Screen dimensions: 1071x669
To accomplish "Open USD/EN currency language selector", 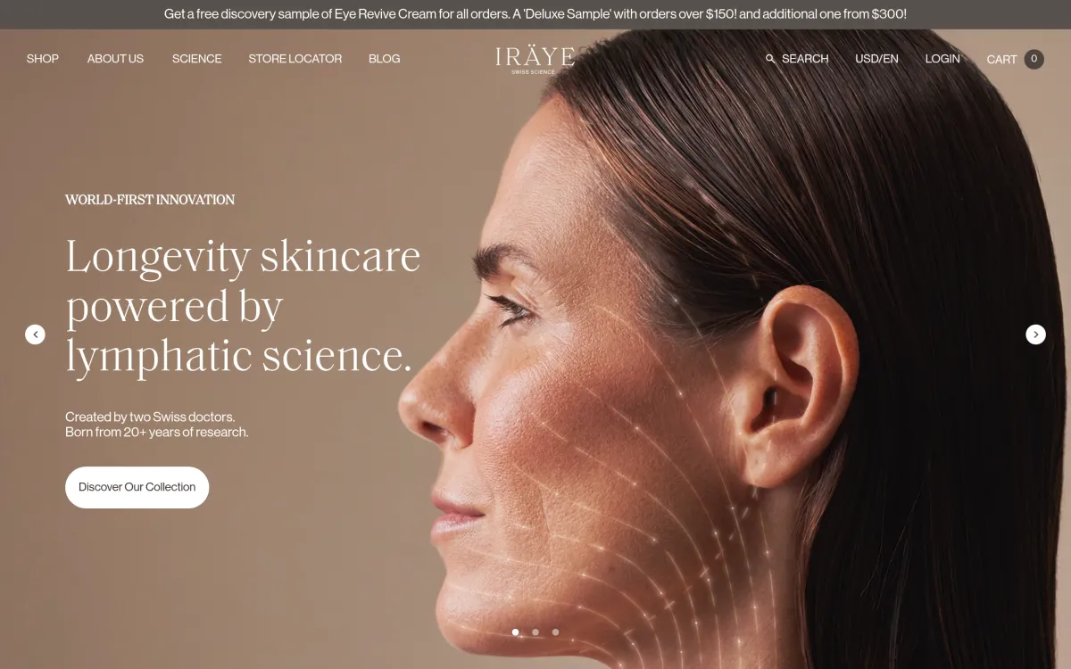I will point(876,59).
